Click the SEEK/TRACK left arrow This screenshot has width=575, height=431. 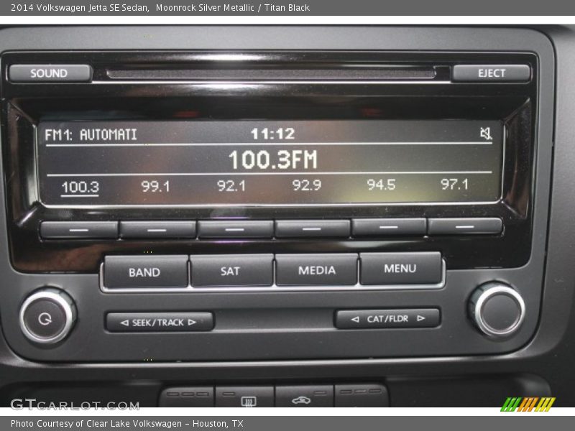tap(124, 323)
